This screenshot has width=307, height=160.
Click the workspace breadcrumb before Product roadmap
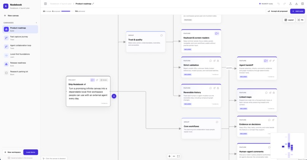coord(61,4)
